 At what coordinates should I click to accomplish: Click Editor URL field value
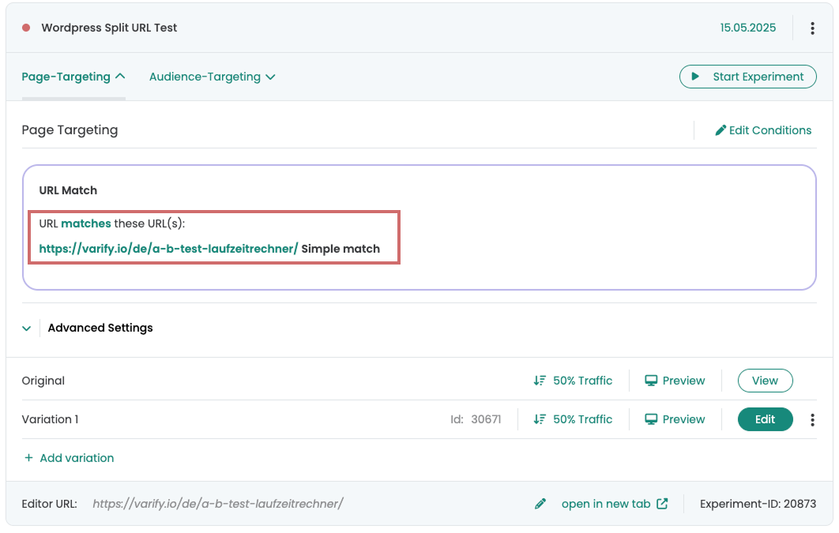click(218, 504)
